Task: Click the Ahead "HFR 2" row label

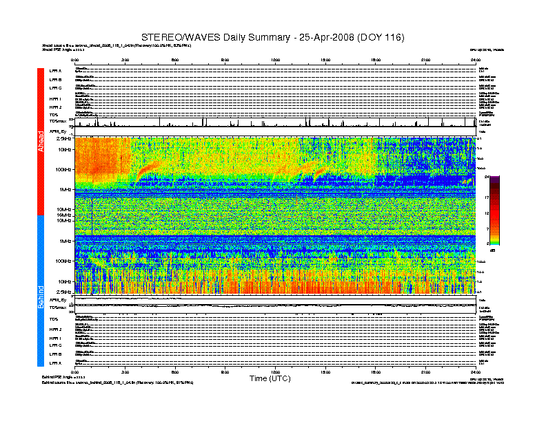Action: 55,107
